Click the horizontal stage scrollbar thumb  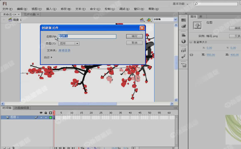click(88, 104)
